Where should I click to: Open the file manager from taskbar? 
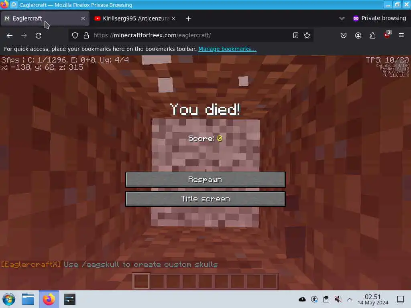28,299
